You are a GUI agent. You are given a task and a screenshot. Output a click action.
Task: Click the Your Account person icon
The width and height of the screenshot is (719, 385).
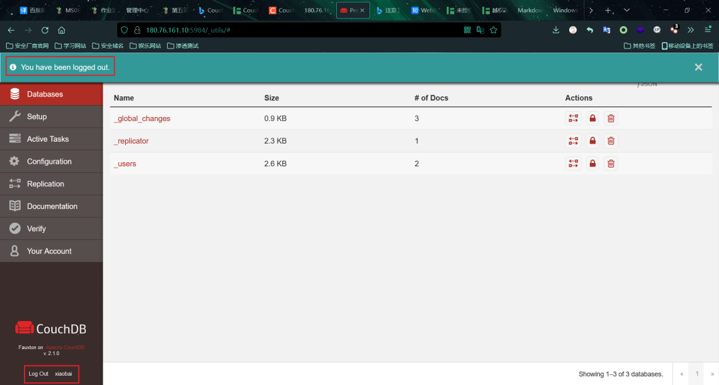click(x=15, y=251)
